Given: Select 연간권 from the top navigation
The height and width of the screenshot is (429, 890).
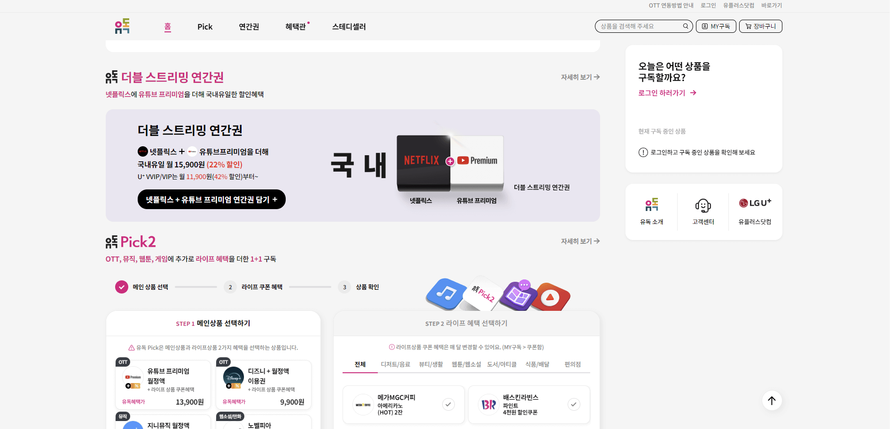Looking at the screenshot, I should click(x=249, y=27).
